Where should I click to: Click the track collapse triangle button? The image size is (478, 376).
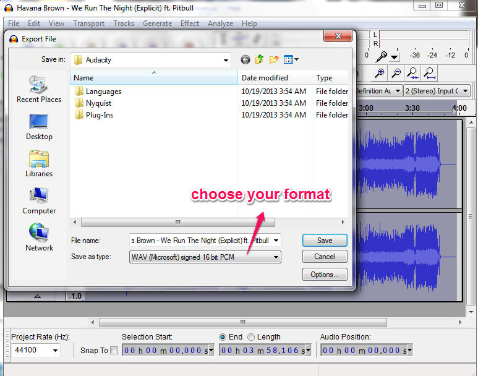37,296
